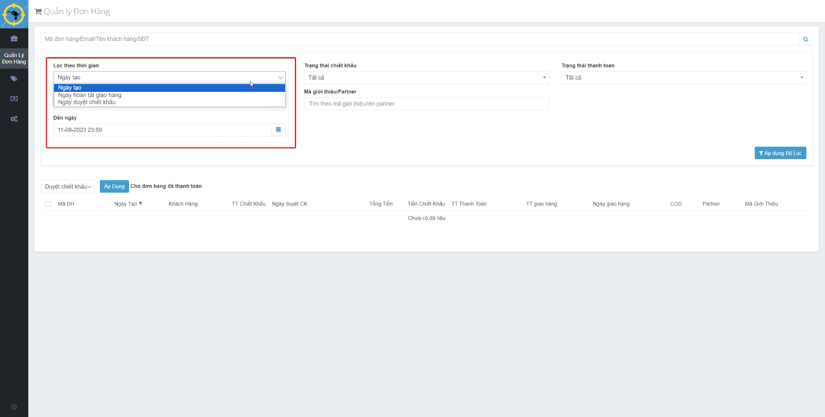Focus the order code search field
This screenshot has width=825, height=417.
coord(419,39)
